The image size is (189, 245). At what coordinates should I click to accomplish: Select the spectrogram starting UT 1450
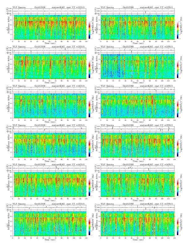coord(137,105)
